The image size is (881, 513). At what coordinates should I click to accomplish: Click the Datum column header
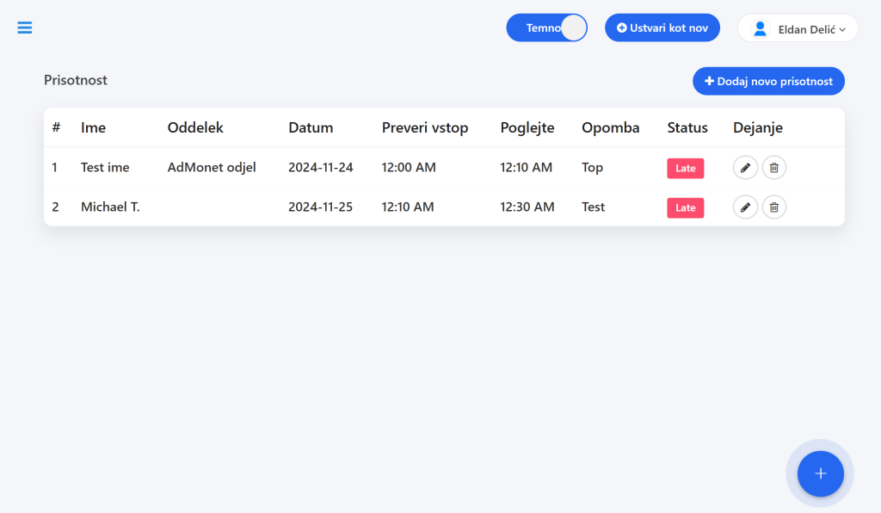pos(311,127)
